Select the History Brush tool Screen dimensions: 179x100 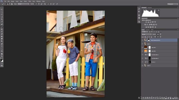(x=2, y=32)
